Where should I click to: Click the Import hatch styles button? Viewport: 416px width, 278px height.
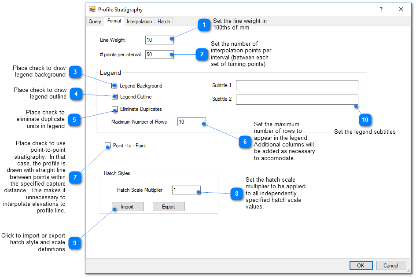pos(127,207)
